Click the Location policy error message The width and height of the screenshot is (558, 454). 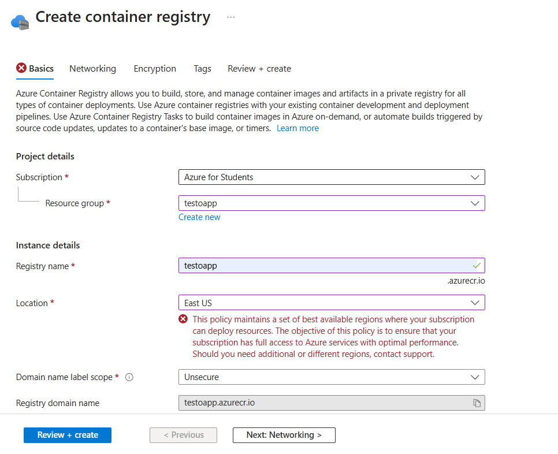(x=333, y=337)
